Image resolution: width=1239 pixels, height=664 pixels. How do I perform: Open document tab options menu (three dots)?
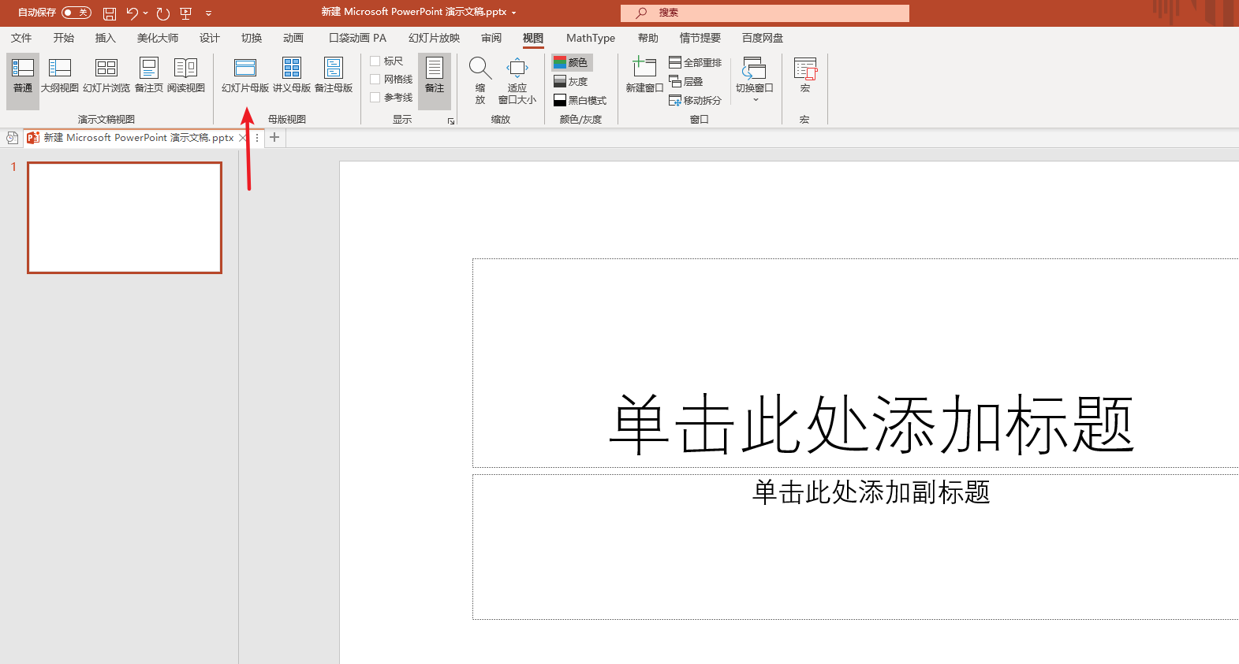[x=257, y=138]
